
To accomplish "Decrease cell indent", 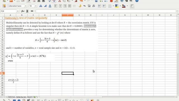I will (100, 6).
